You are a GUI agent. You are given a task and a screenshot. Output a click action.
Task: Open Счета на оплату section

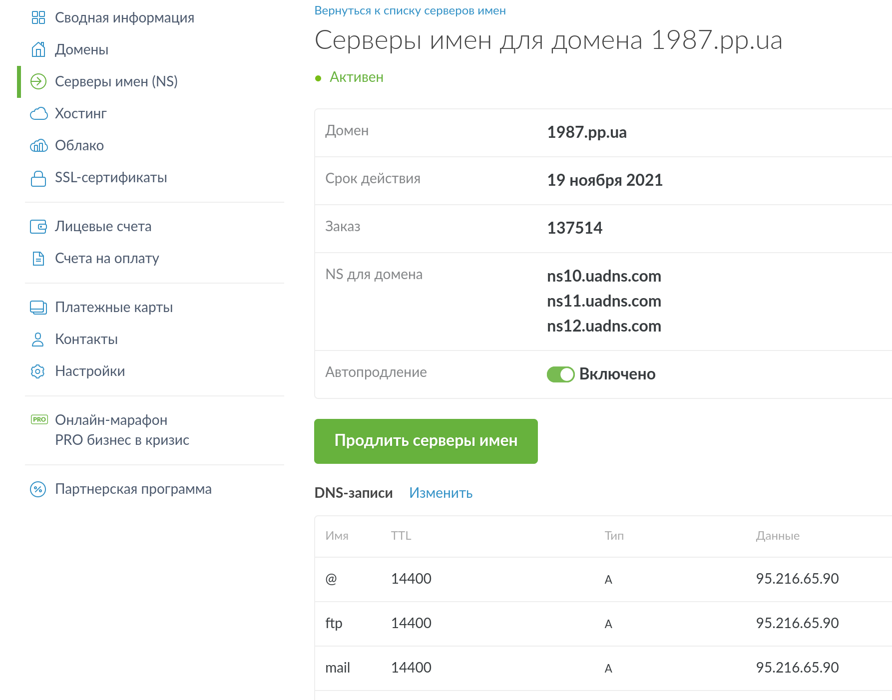[x=107, y=259]
